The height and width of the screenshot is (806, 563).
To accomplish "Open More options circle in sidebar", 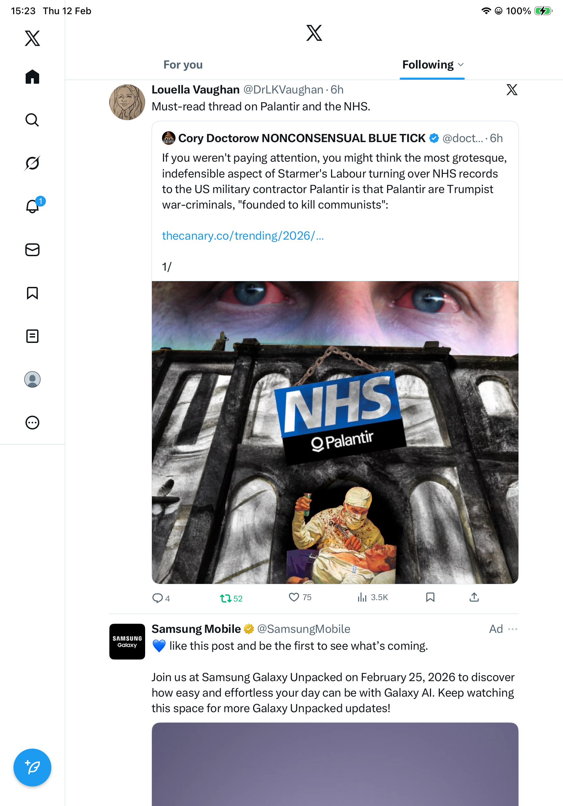I will pos(32,422).
